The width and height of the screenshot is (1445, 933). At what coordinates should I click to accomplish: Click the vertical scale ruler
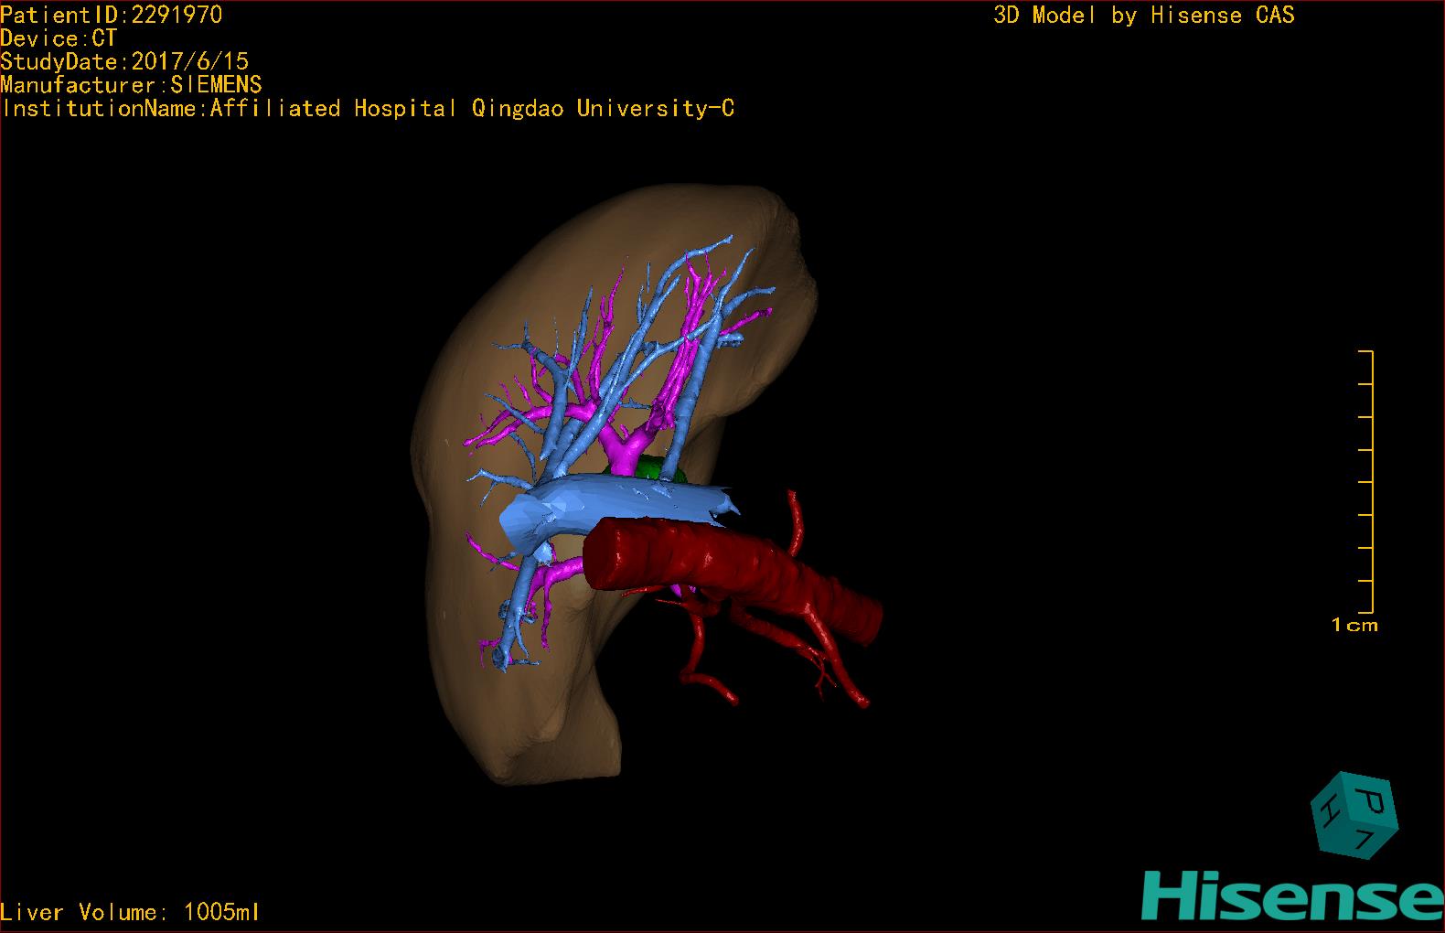click(x=1366, y=481)
